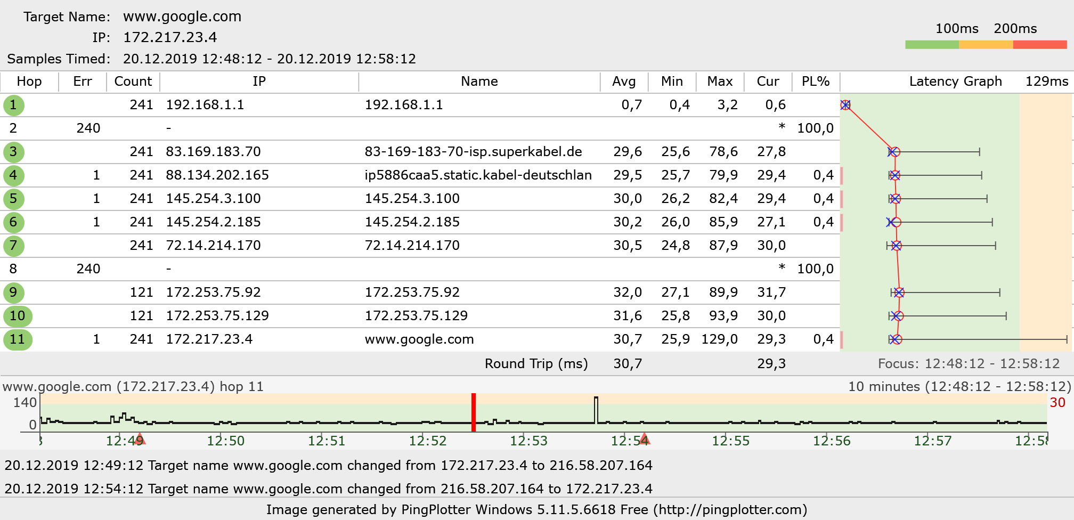Image resolution: width=1074 pixels, height=520 pixels.
Task: Click the Focus: 12:48:12 - 12:58:12 text
Action: (969, 364)
